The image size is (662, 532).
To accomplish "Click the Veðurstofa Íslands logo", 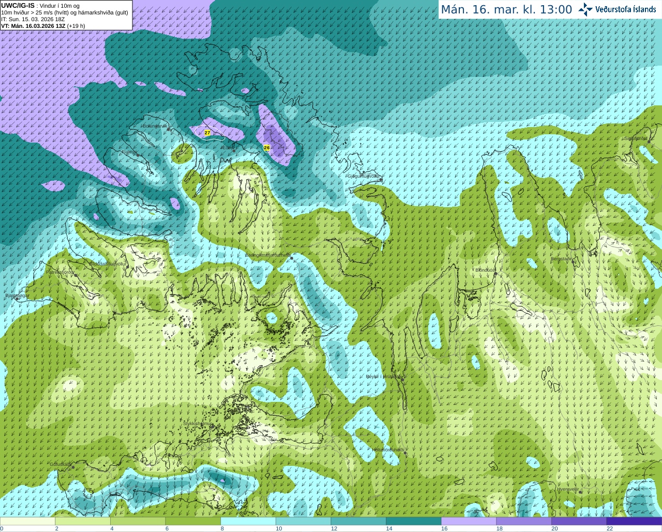I will (x=617, y=9).
